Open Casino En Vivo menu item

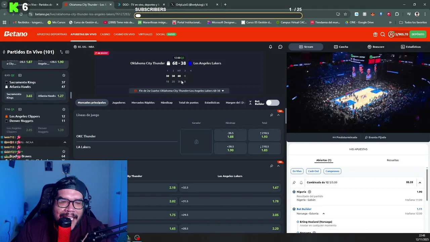point(124,34)
